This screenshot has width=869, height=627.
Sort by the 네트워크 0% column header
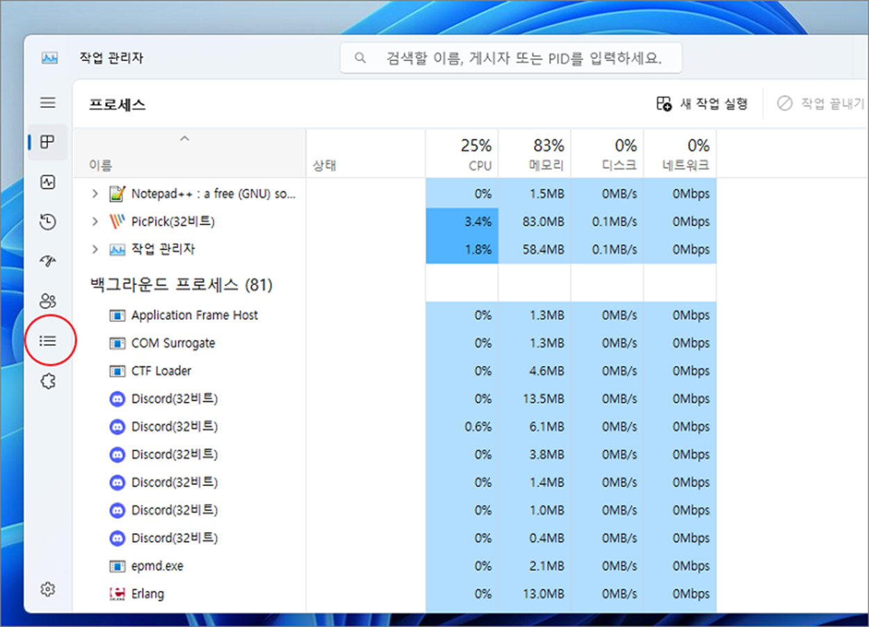click(x=680, y=153)
